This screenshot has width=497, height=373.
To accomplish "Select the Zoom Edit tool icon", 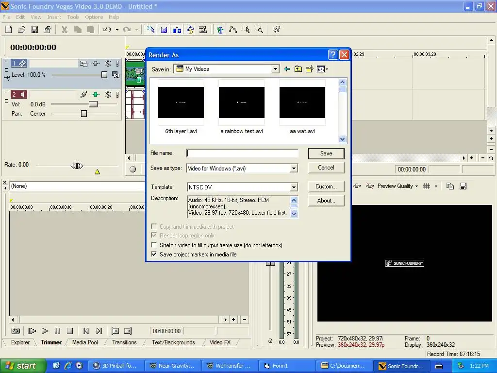I will [259, 30].
